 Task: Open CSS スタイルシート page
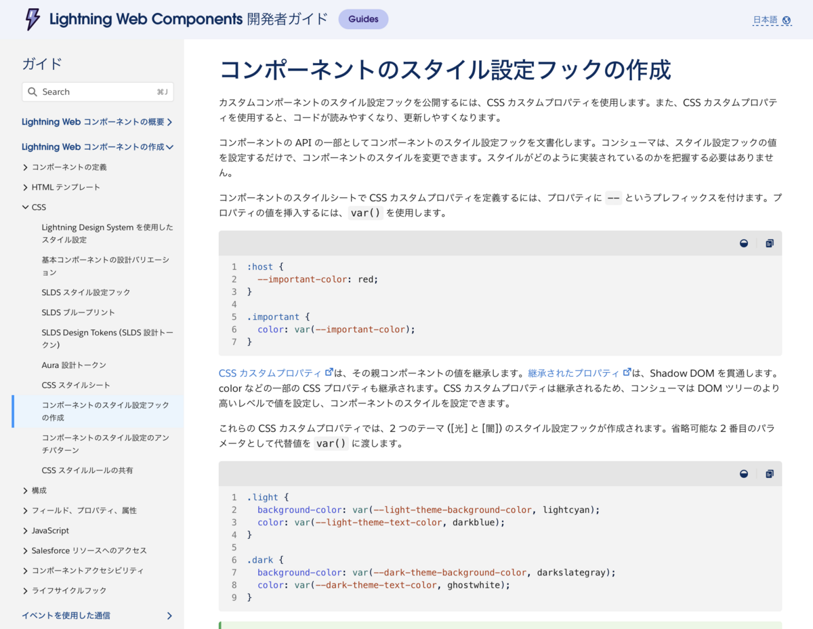(76, 385)
